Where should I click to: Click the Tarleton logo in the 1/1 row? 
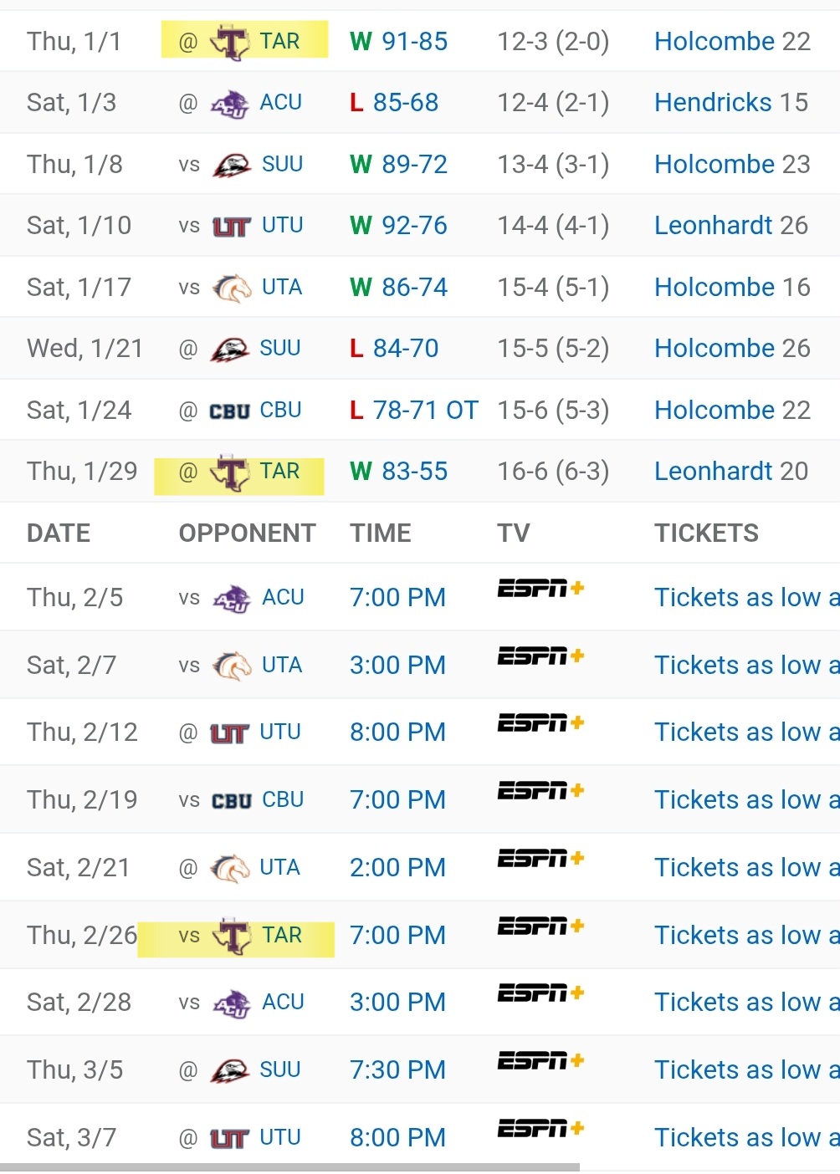click(x=231, y=42)
